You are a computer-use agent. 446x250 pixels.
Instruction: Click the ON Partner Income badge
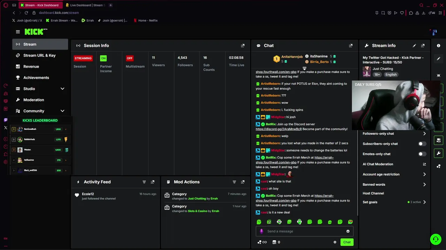tap(103, 58)
